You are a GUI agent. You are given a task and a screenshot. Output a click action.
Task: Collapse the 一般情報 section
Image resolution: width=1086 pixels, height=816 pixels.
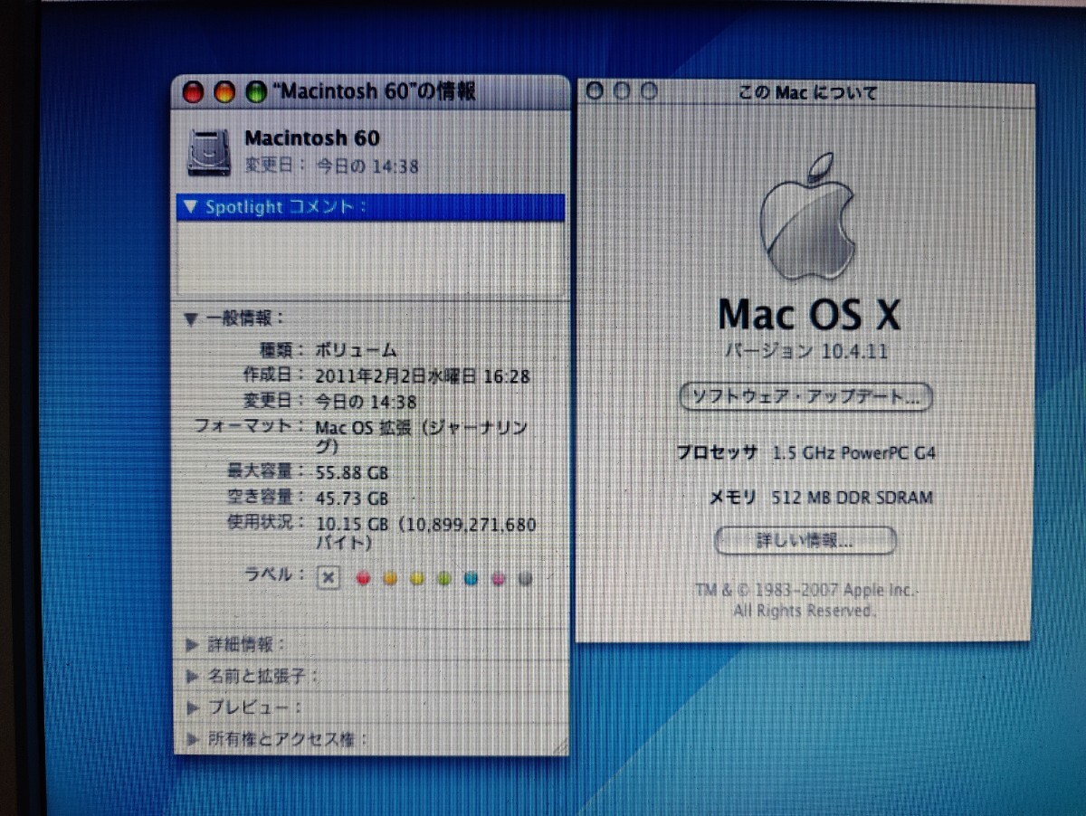pyautogui.click(x=190, y=318)
